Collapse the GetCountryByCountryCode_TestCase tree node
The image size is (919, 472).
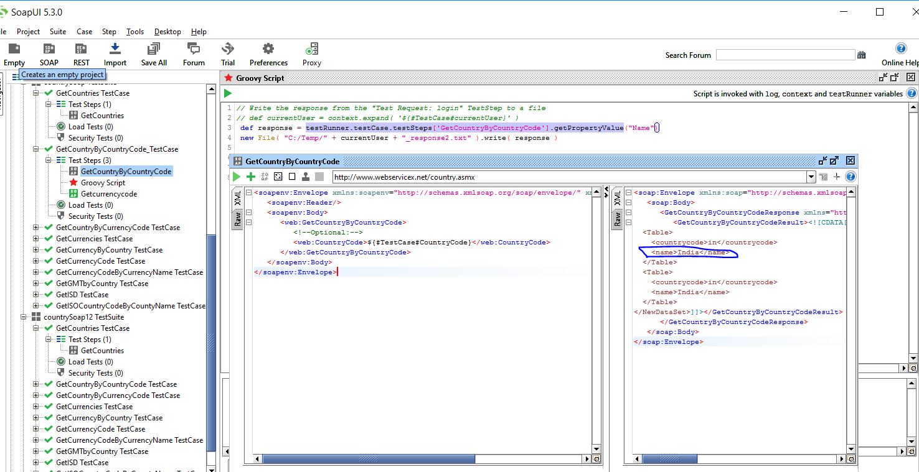click(36, 149)
